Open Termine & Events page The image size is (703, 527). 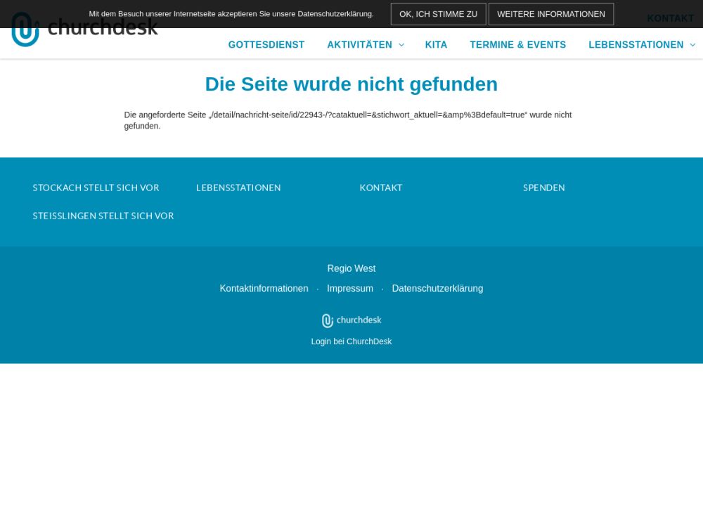(x=517, y=45)
